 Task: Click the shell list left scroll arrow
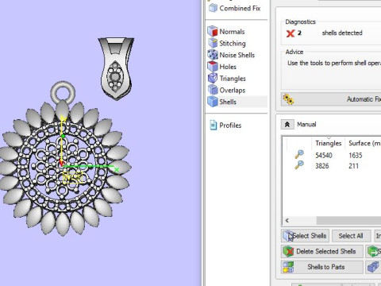pyautogui.click(x=287, y=220)
